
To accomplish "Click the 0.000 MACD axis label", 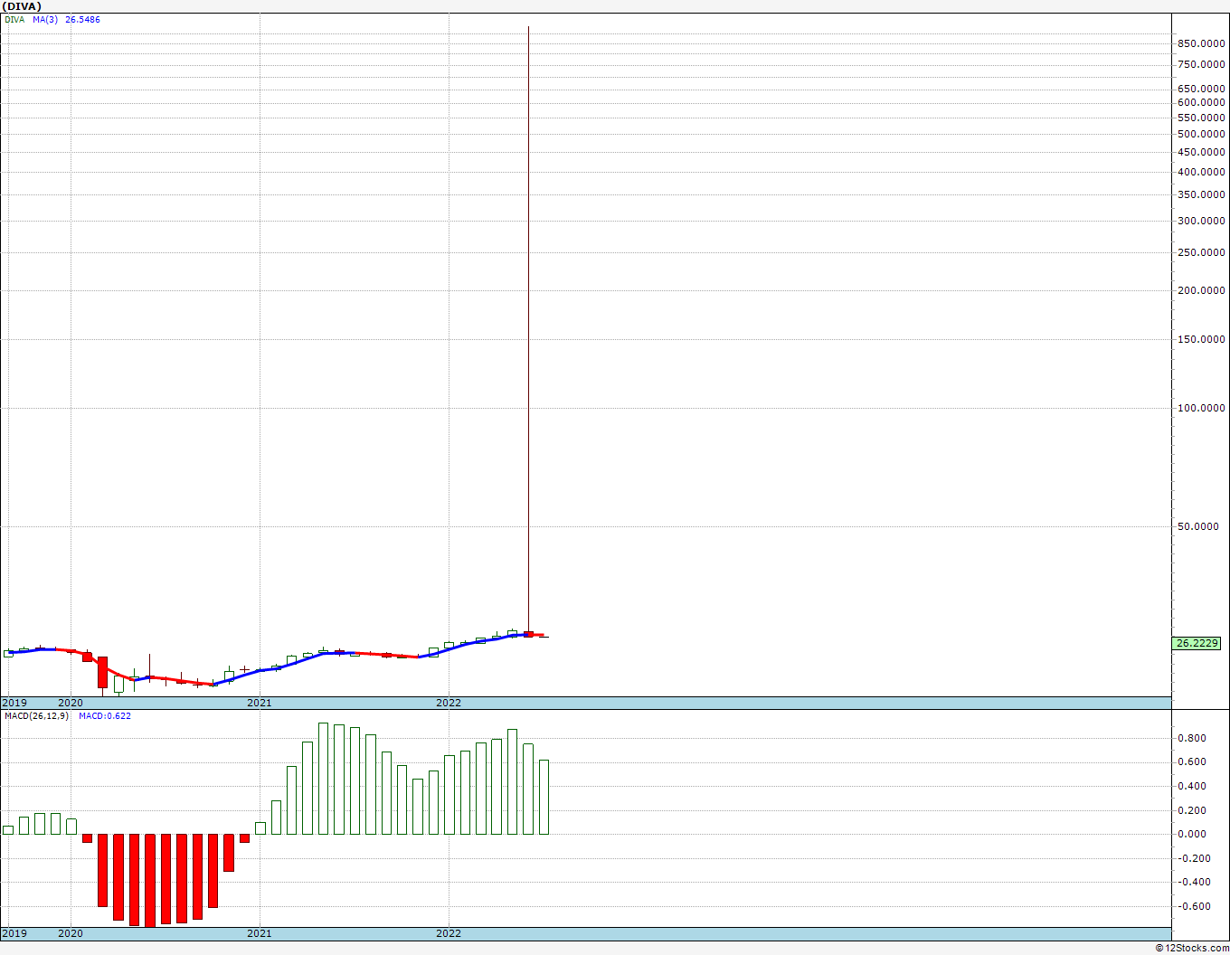I will coord(1193,834).
